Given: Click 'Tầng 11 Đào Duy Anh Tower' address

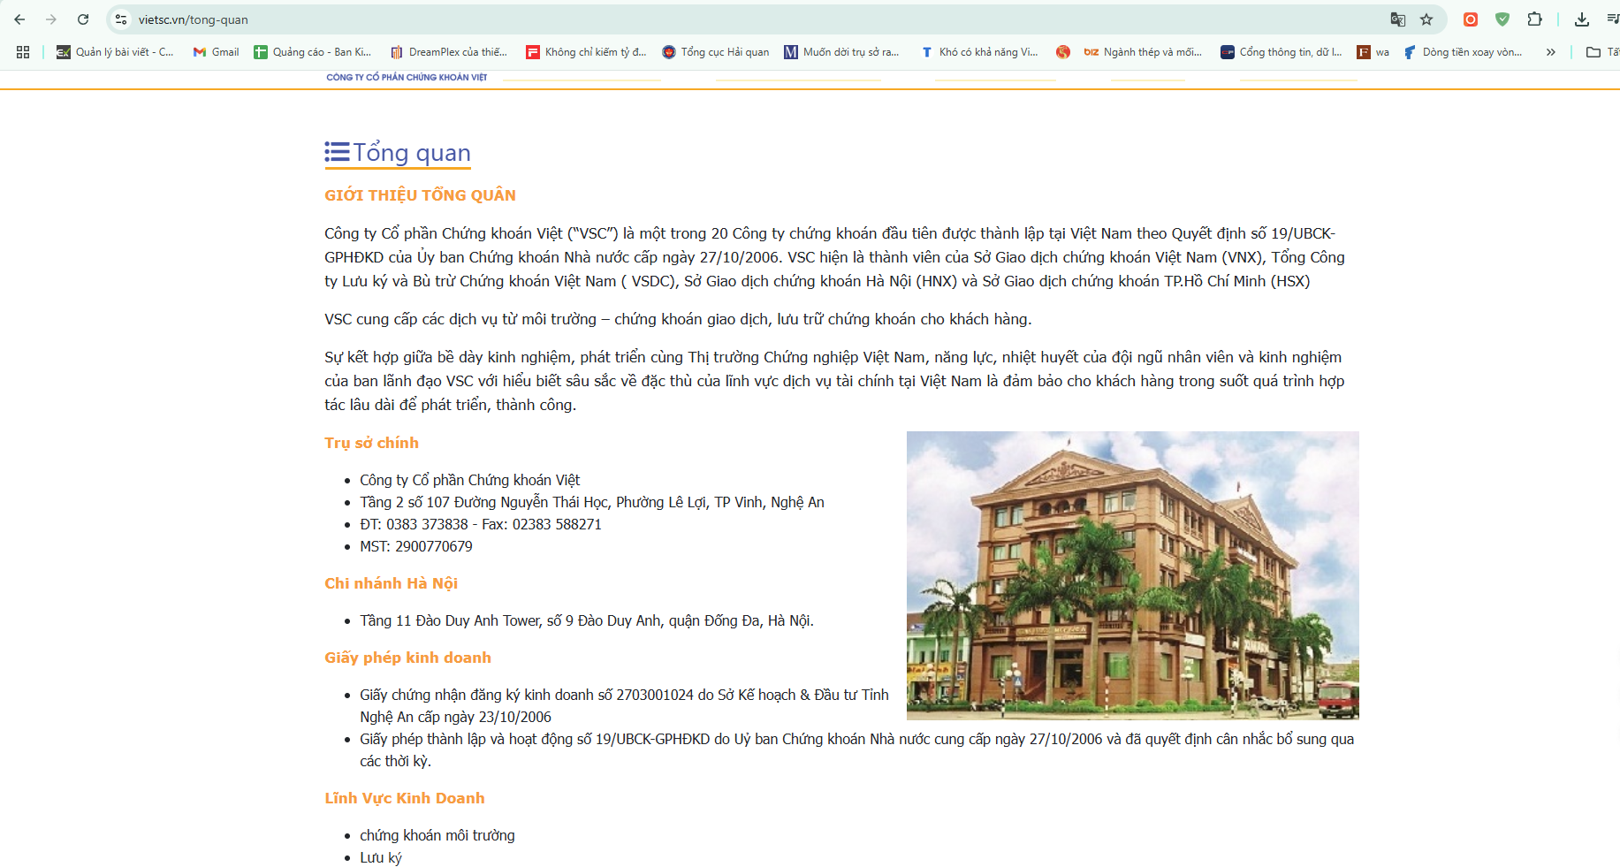Looking at the screenshot, I should click(x=587, y=620).
